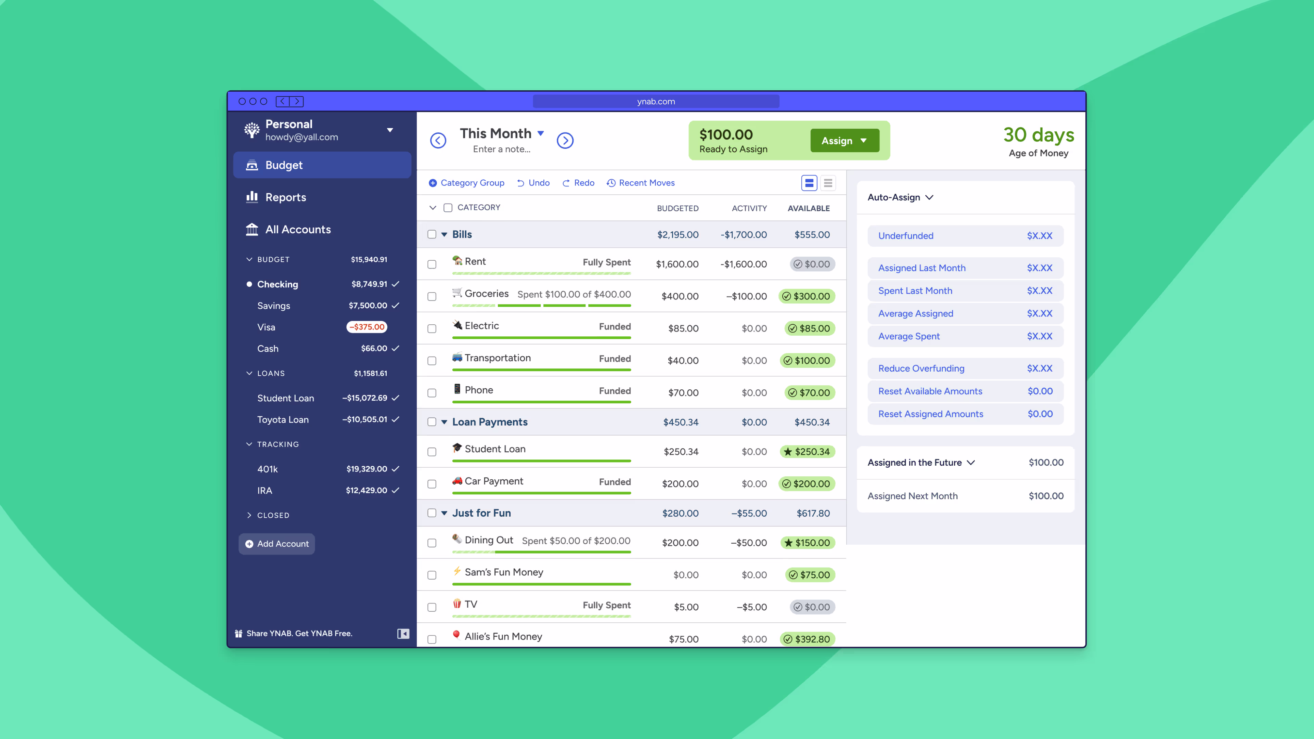Click the Dining Out burrito emoji

pyautogui.click(x=457, y=539)
